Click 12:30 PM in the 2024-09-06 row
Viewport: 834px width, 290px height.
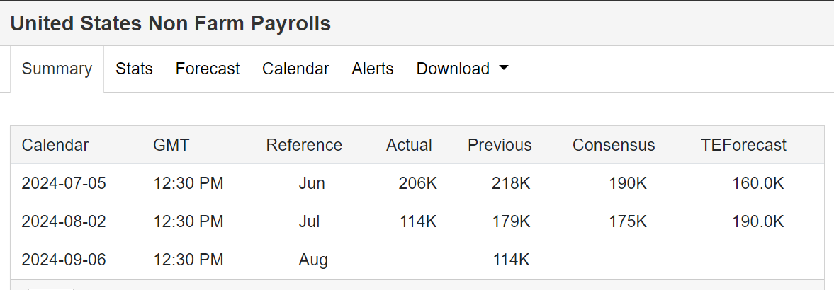tap(188, 260)
